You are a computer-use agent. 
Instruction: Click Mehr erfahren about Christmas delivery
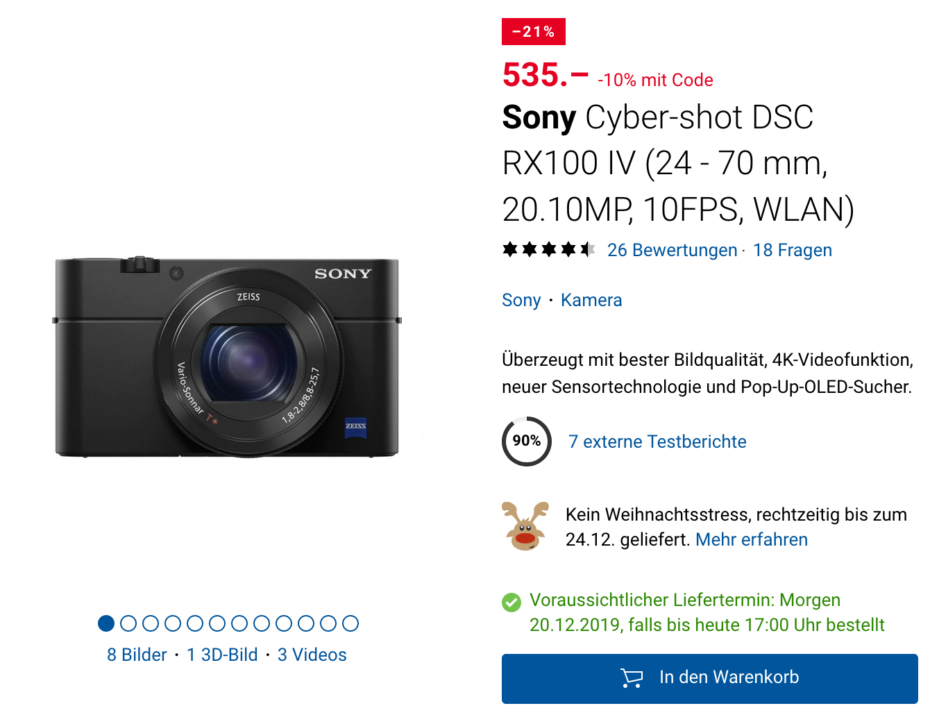pos(752,539)
